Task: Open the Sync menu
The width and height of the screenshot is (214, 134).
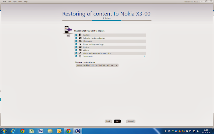Action: pos(15,2)
